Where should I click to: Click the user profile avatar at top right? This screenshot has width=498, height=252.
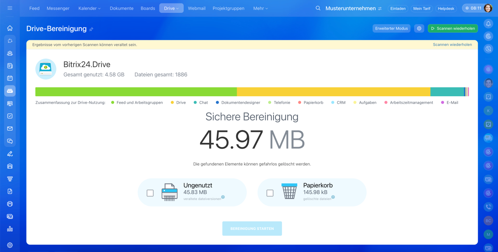(488, 8)
